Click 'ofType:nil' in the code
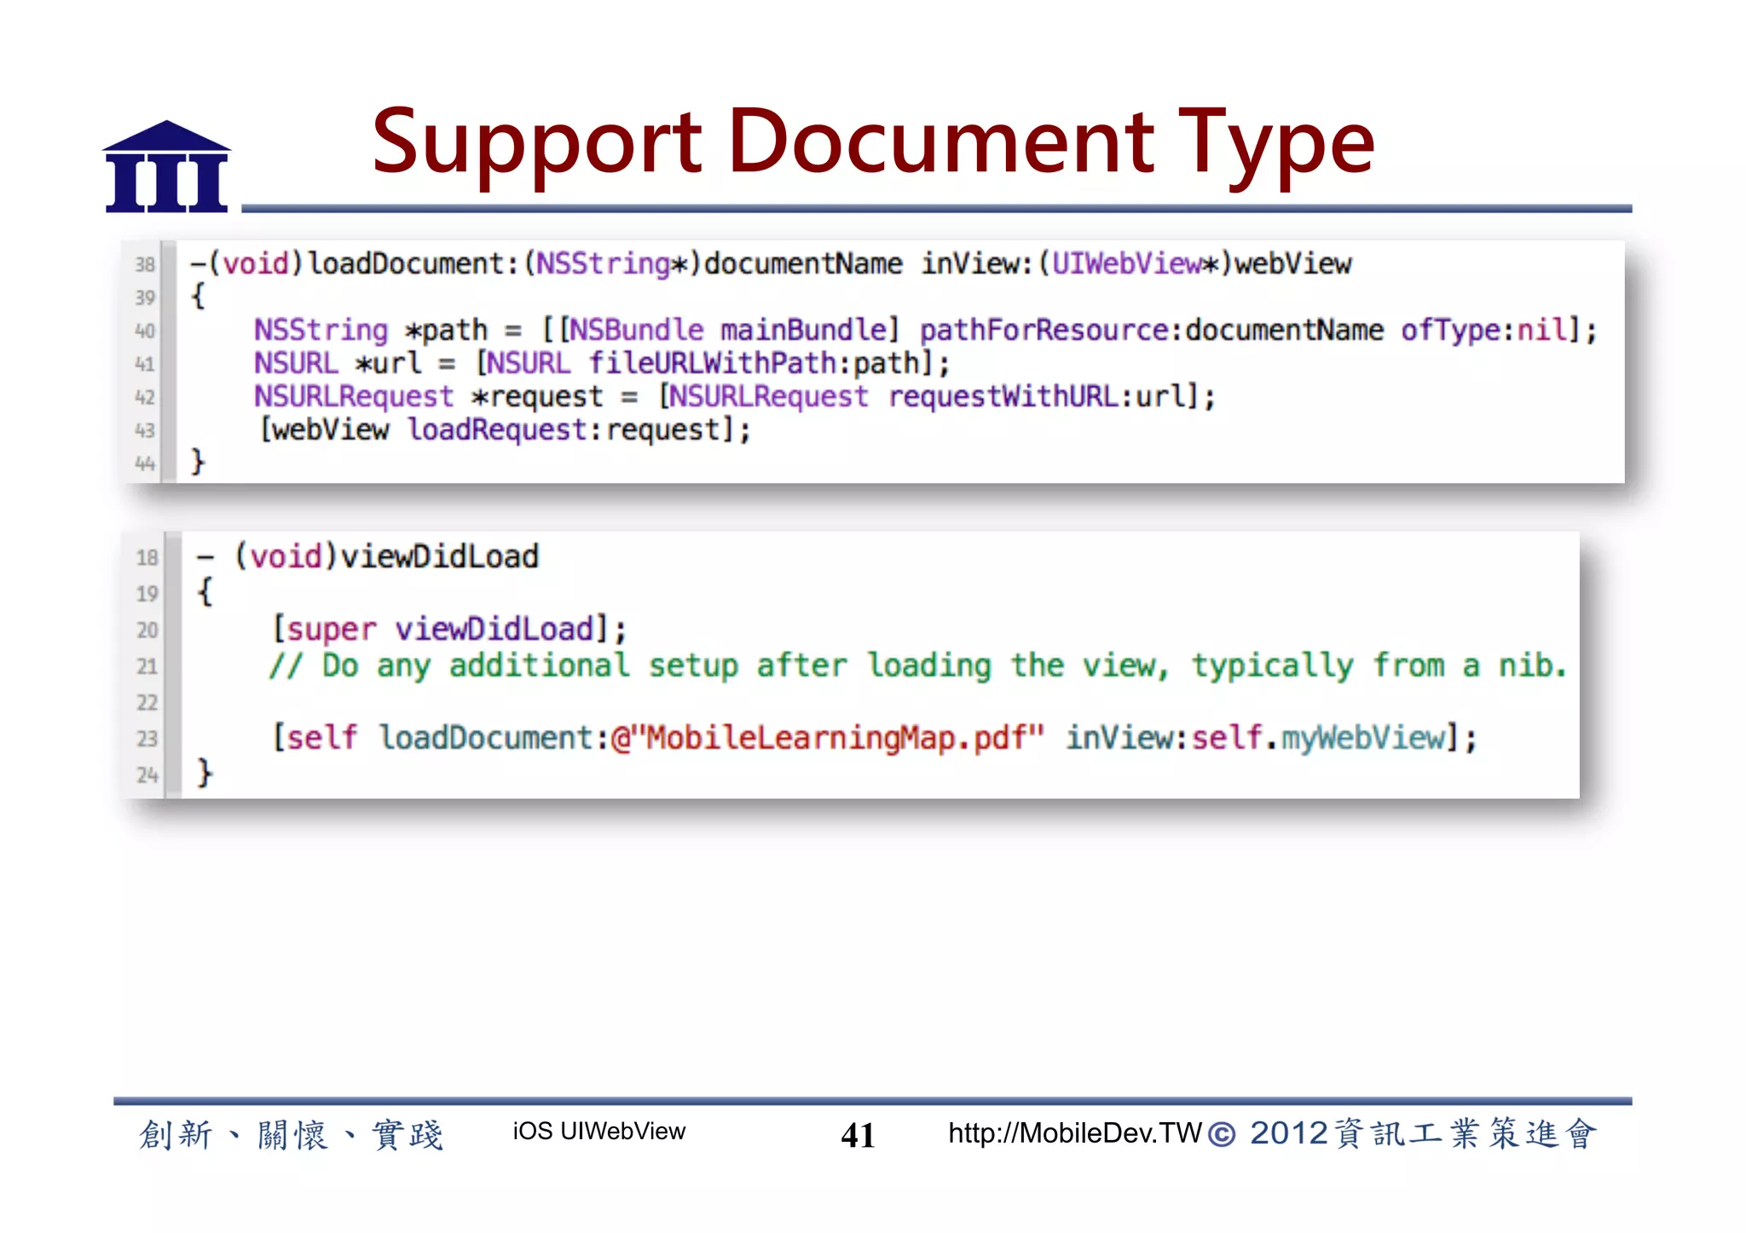The width and height of the screenshot is (1746, 1233). pyautogui.click(x=1484, y=330)
